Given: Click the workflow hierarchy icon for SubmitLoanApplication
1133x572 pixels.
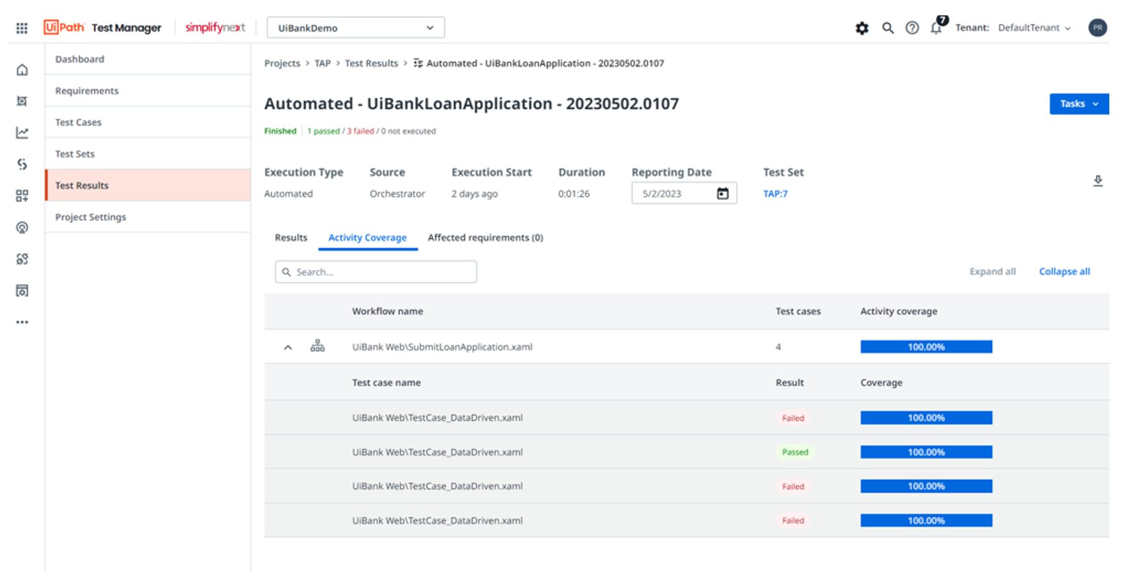Looking at the screenshot, I should coord(317,346).
